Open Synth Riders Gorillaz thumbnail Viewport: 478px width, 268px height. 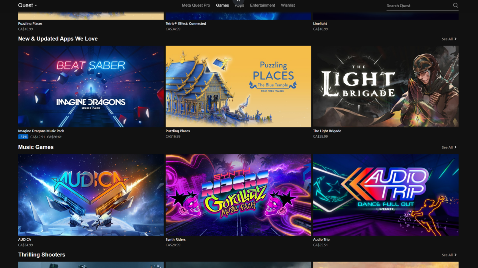coord(238,195)
